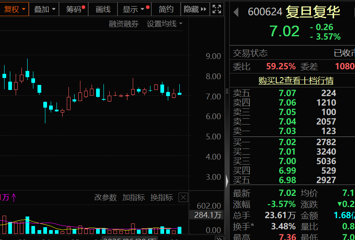Image resolution: width=355 pixels, height=240 pixels.
Task: Click the fullscreen expand icon in the toolbar
Action: [x=216, y=9]
